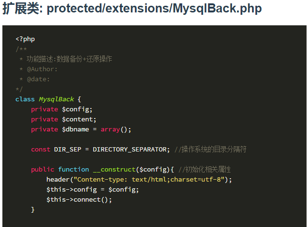Click the $this->connect() call

coord(79,200)
